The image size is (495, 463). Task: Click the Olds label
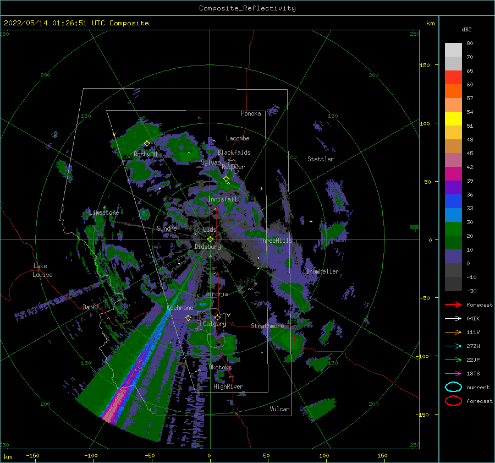210,230
